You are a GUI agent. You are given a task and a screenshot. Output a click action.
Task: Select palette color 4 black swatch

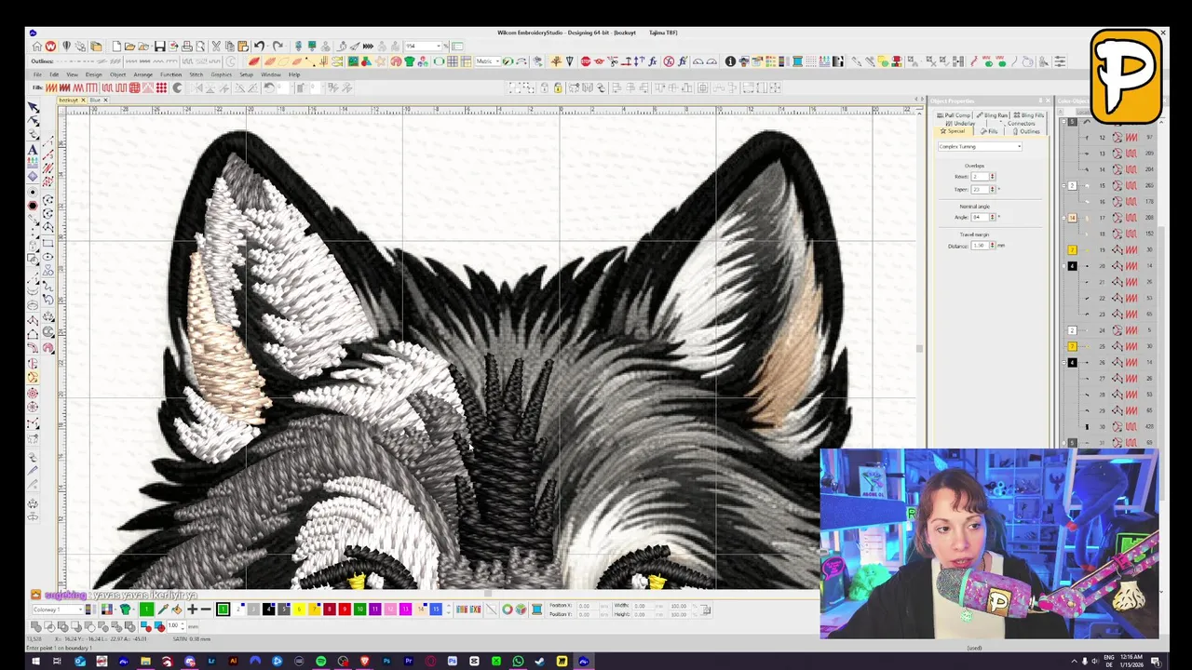pyautogui.click(x=268, y=609)
